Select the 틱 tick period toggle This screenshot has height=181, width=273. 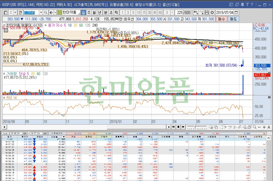click(x=116, y=12)
